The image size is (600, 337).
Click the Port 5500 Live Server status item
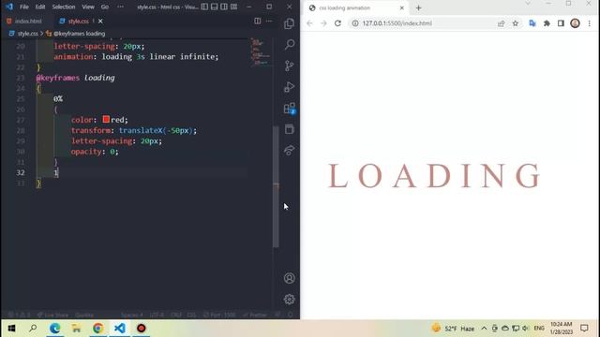pos(219,315)
